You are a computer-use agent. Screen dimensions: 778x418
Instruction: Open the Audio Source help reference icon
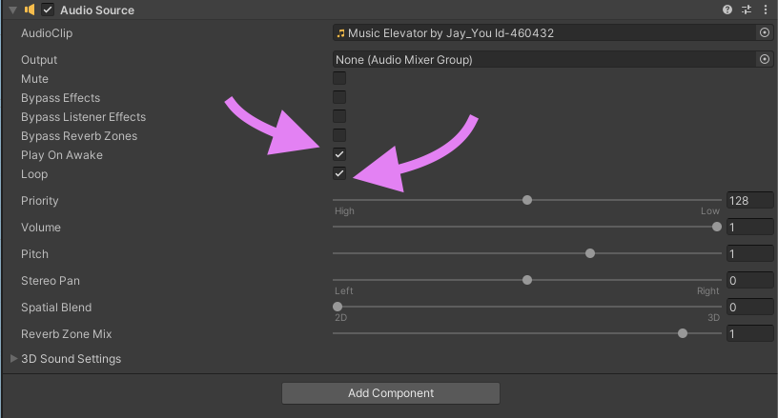727,10
